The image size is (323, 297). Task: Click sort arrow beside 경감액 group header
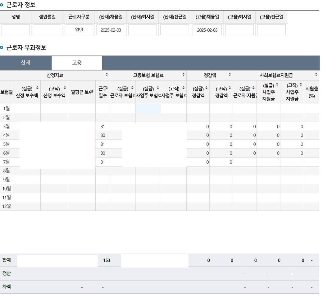coord(230,75)
